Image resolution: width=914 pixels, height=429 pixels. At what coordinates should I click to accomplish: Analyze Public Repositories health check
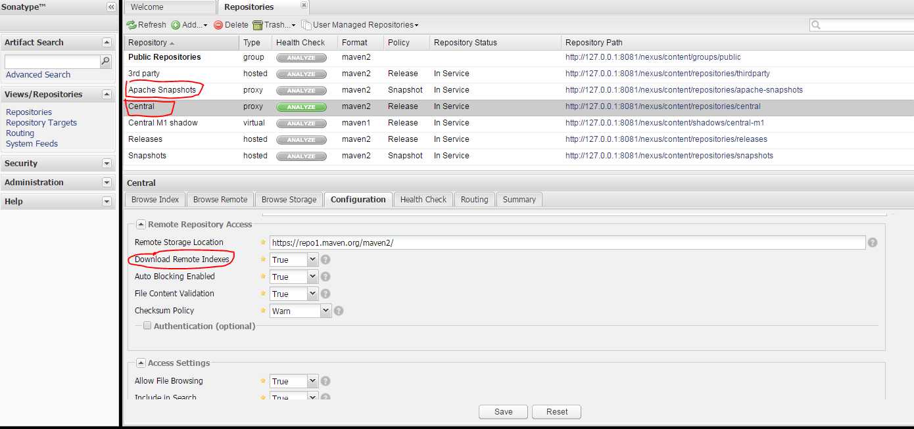point(301,58)
